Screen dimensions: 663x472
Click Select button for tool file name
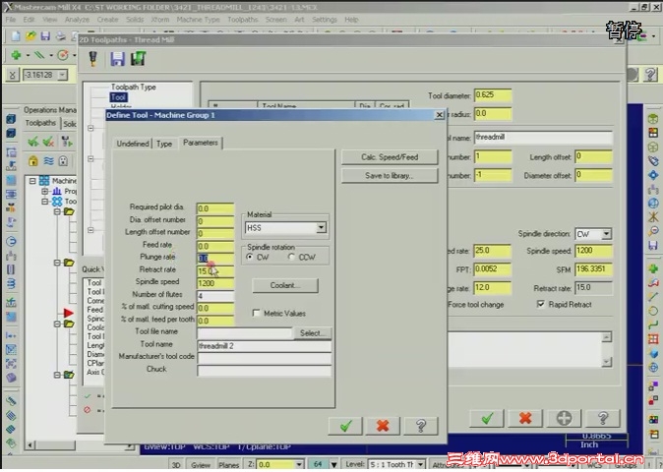[313, 333]
